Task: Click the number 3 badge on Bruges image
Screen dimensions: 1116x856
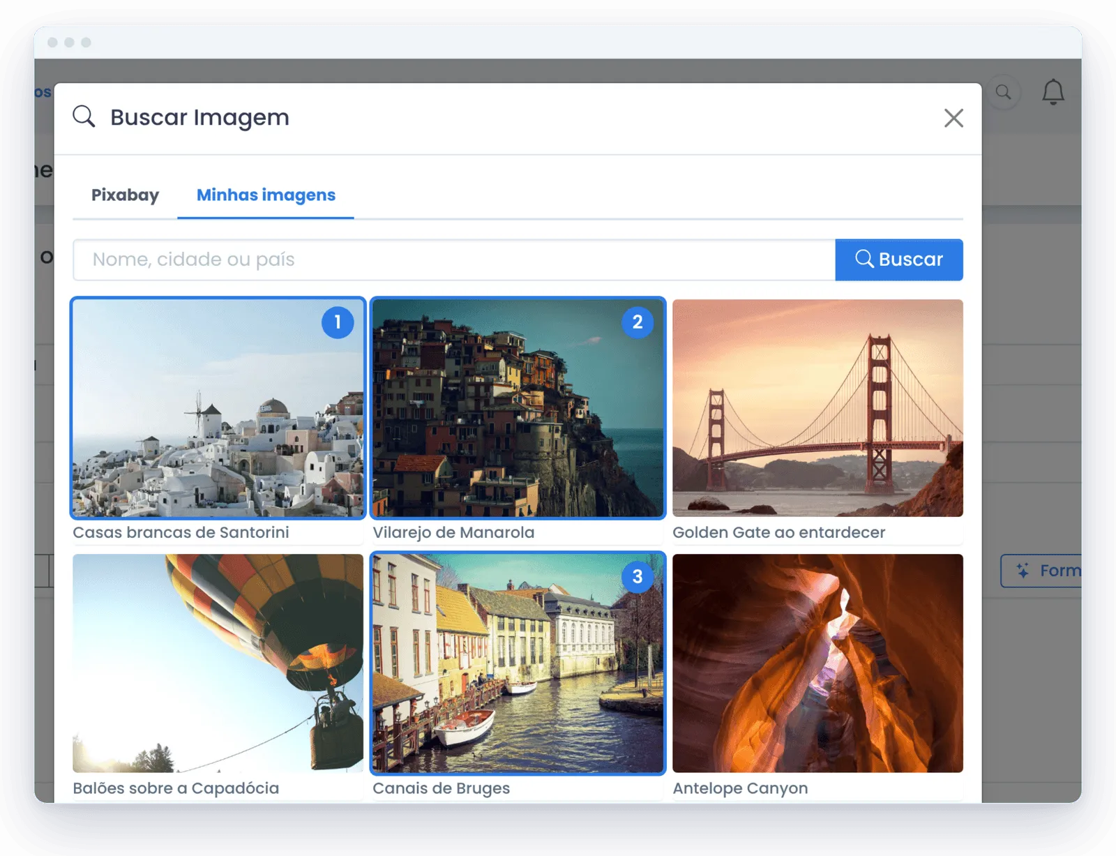Action: 638,577
